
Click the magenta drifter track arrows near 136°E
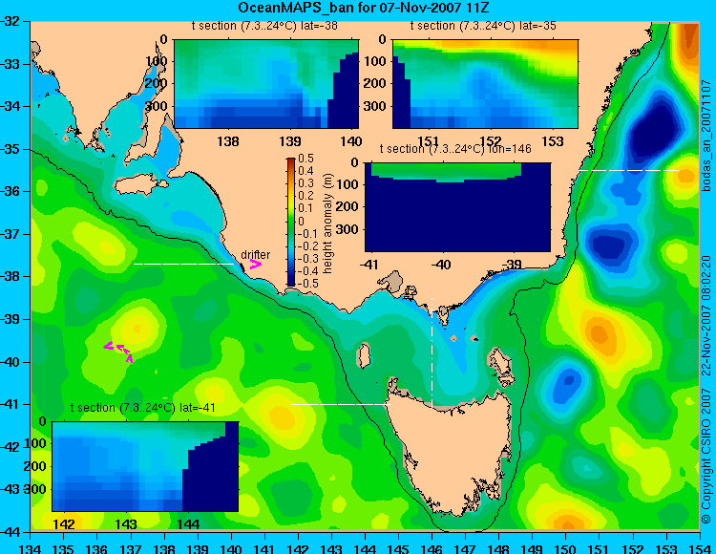pyautogui.click(x=118, y=352)
